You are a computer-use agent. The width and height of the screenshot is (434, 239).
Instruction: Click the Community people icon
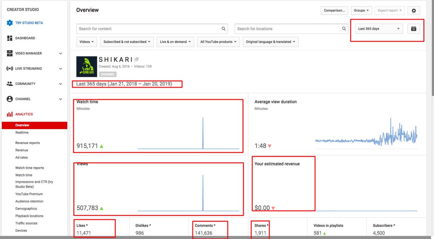pos(10,84)
